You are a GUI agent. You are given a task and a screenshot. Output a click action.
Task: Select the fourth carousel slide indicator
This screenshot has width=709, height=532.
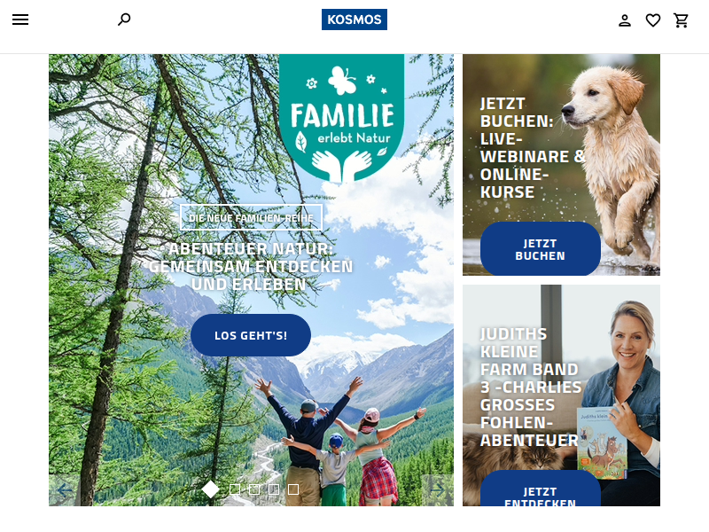pyautogui.click(x=274, y=489)
